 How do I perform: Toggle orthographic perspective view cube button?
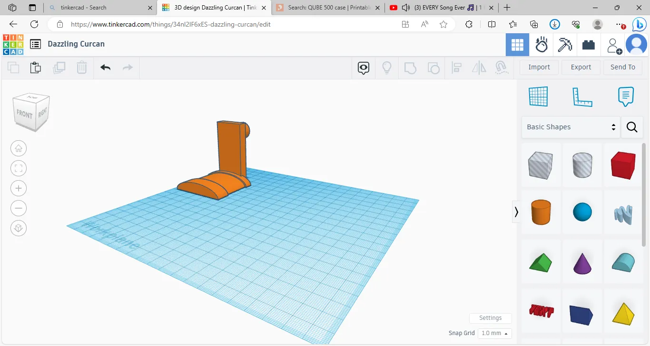pos(19,228)
